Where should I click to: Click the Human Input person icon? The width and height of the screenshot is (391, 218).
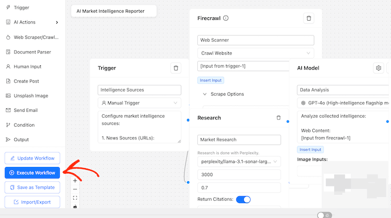pyautogui.click(x=8, y=67)
